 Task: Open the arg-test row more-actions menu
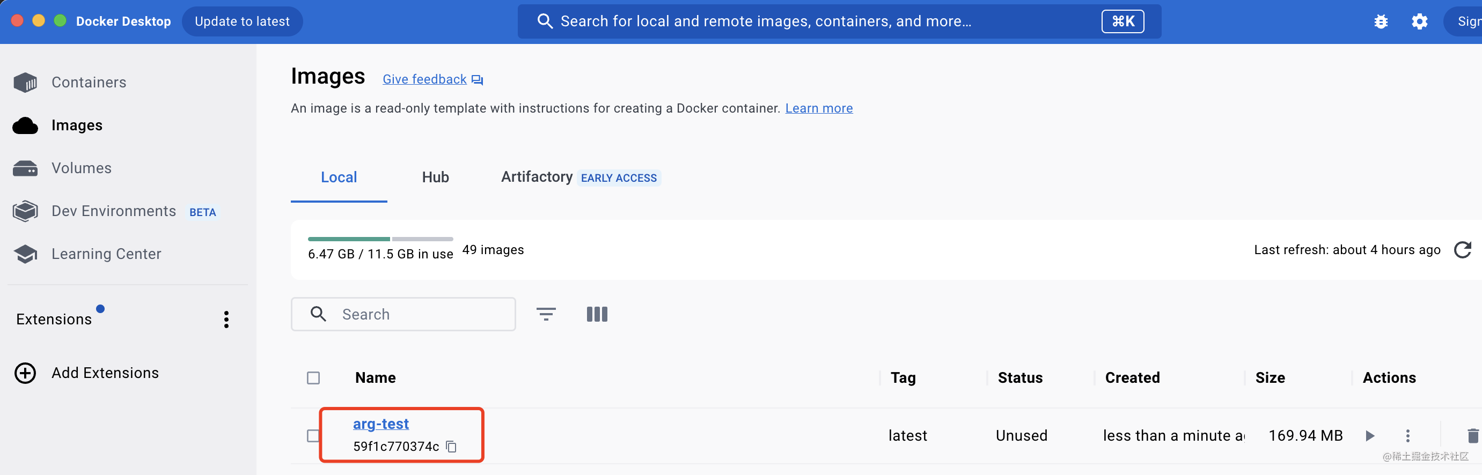[x=1408, y=436]
